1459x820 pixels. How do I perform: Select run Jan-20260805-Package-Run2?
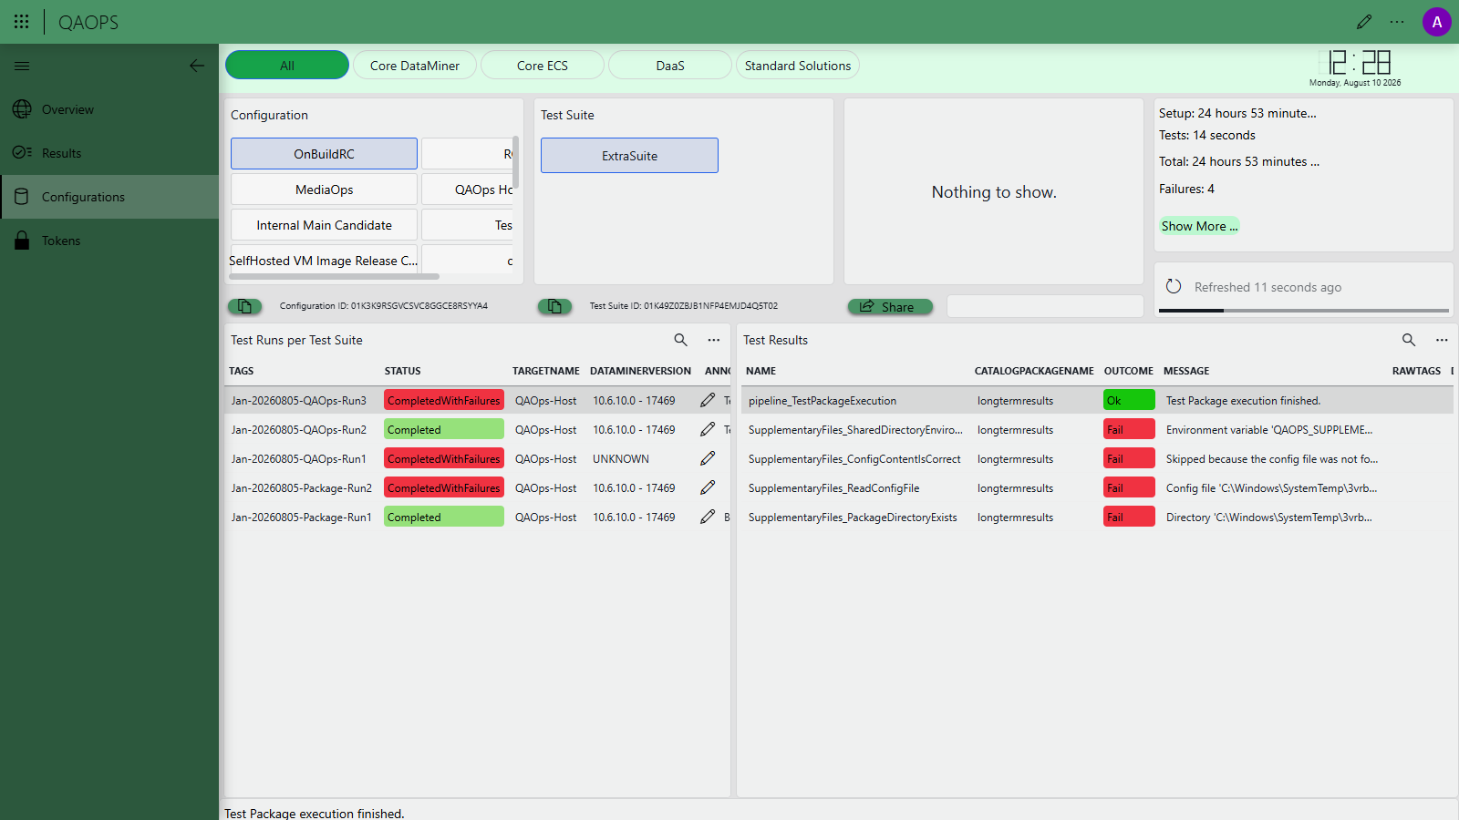pos(478,487)
